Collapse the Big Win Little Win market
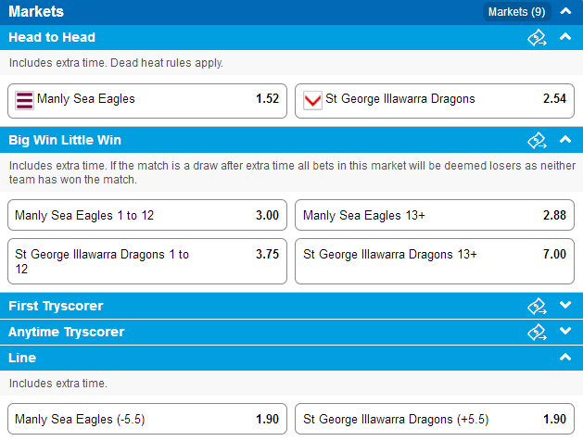Image resolution: width=583 pixels, height=441 pixels. [565, 139]
